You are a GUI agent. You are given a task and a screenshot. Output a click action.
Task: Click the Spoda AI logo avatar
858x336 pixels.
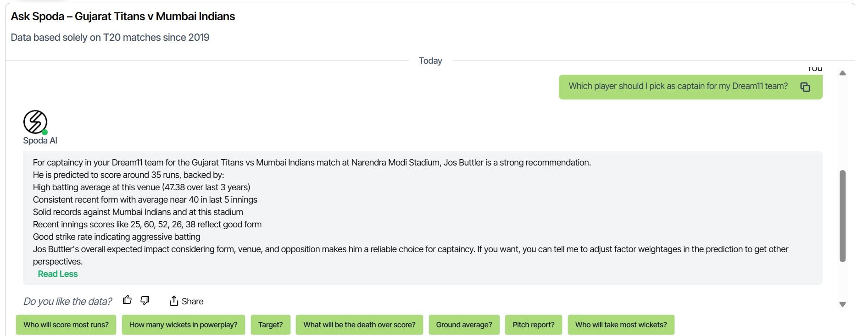(x=35, y=122)
